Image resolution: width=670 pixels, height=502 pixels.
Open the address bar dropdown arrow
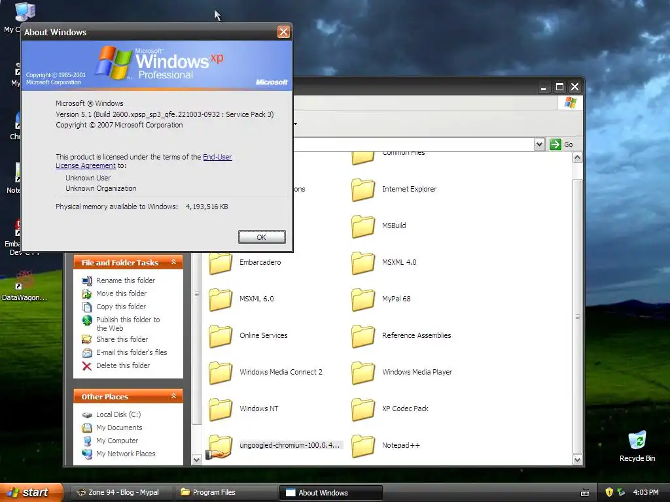click(x=539, y=144)
